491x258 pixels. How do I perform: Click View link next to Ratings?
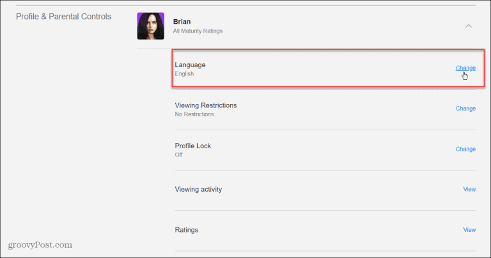pos(469,229)
